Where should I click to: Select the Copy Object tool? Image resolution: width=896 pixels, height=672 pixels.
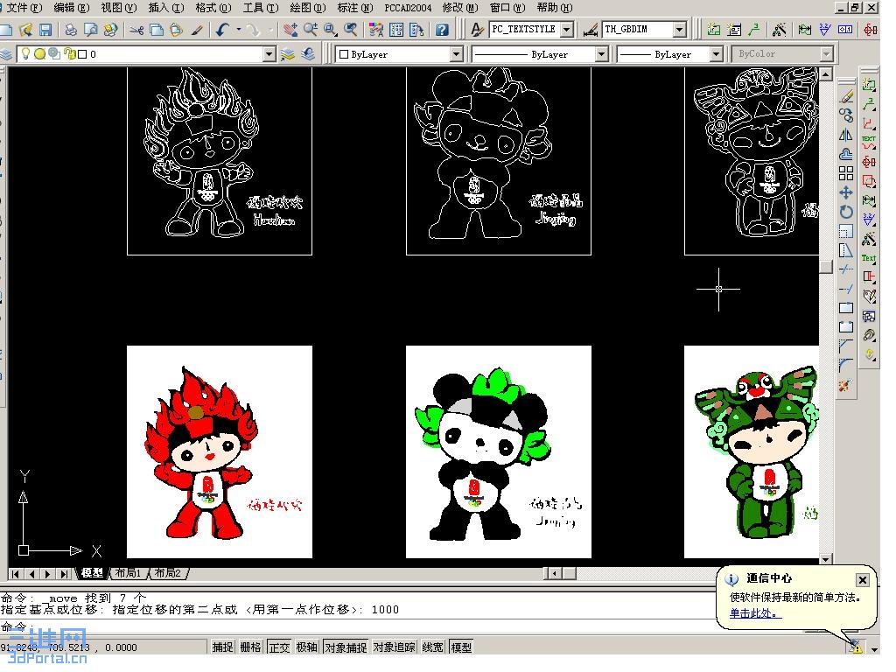[846, 116]
